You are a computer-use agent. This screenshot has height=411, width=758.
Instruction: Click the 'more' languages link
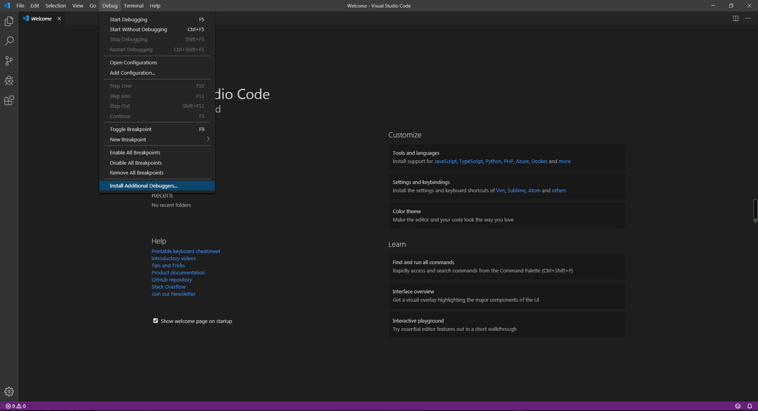coord(565,161)
